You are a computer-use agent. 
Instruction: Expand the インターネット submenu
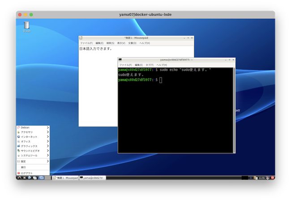point(33,137)
